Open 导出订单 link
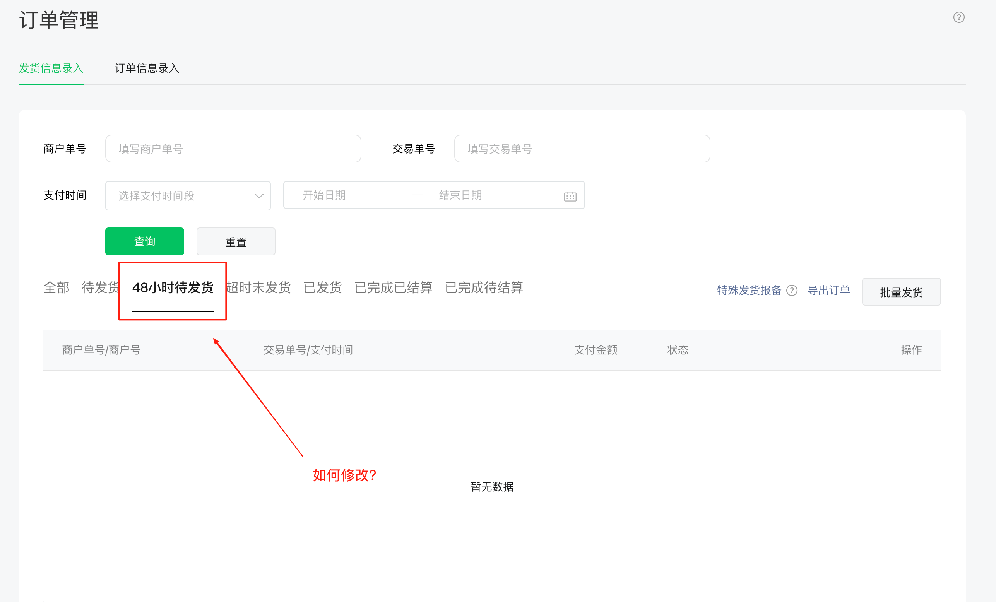The image size is (996, 602). (828, 290)
